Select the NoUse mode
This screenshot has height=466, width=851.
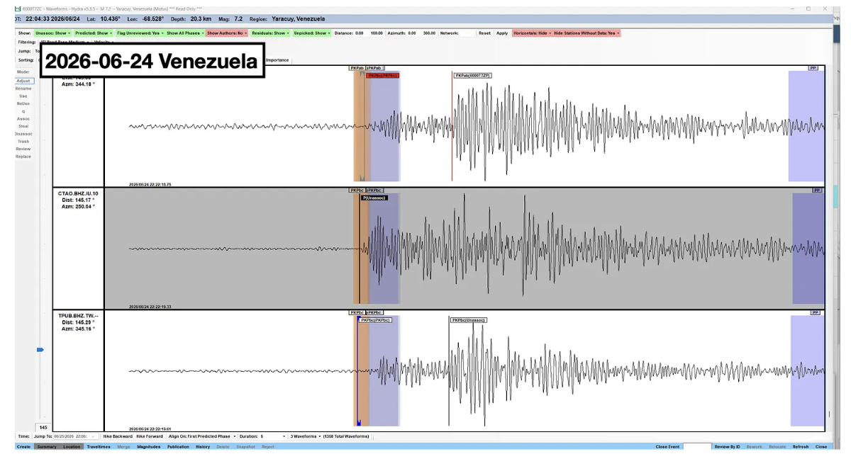(x=23, y=103)
